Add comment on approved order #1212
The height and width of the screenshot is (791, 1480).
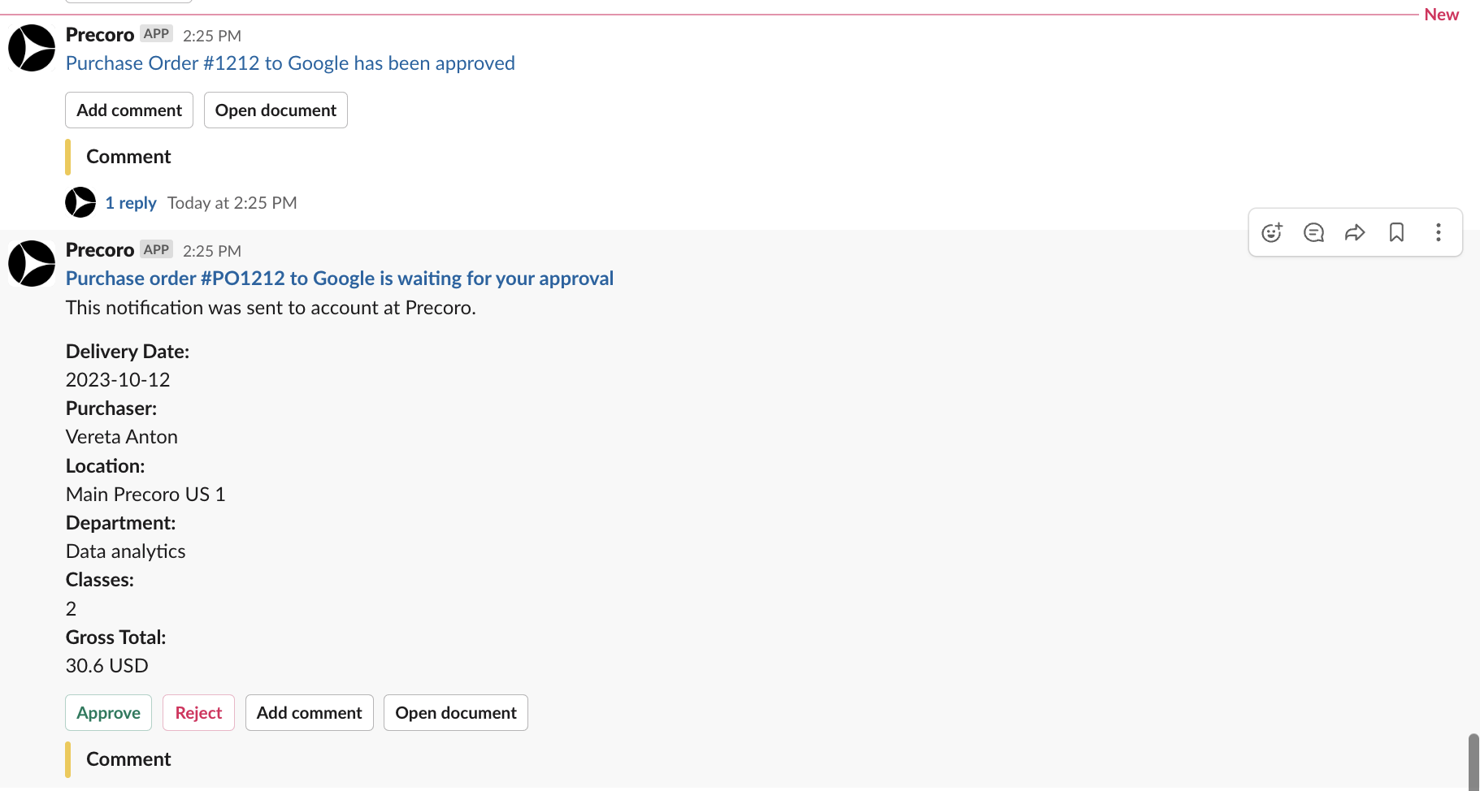(x=129, y=110)
